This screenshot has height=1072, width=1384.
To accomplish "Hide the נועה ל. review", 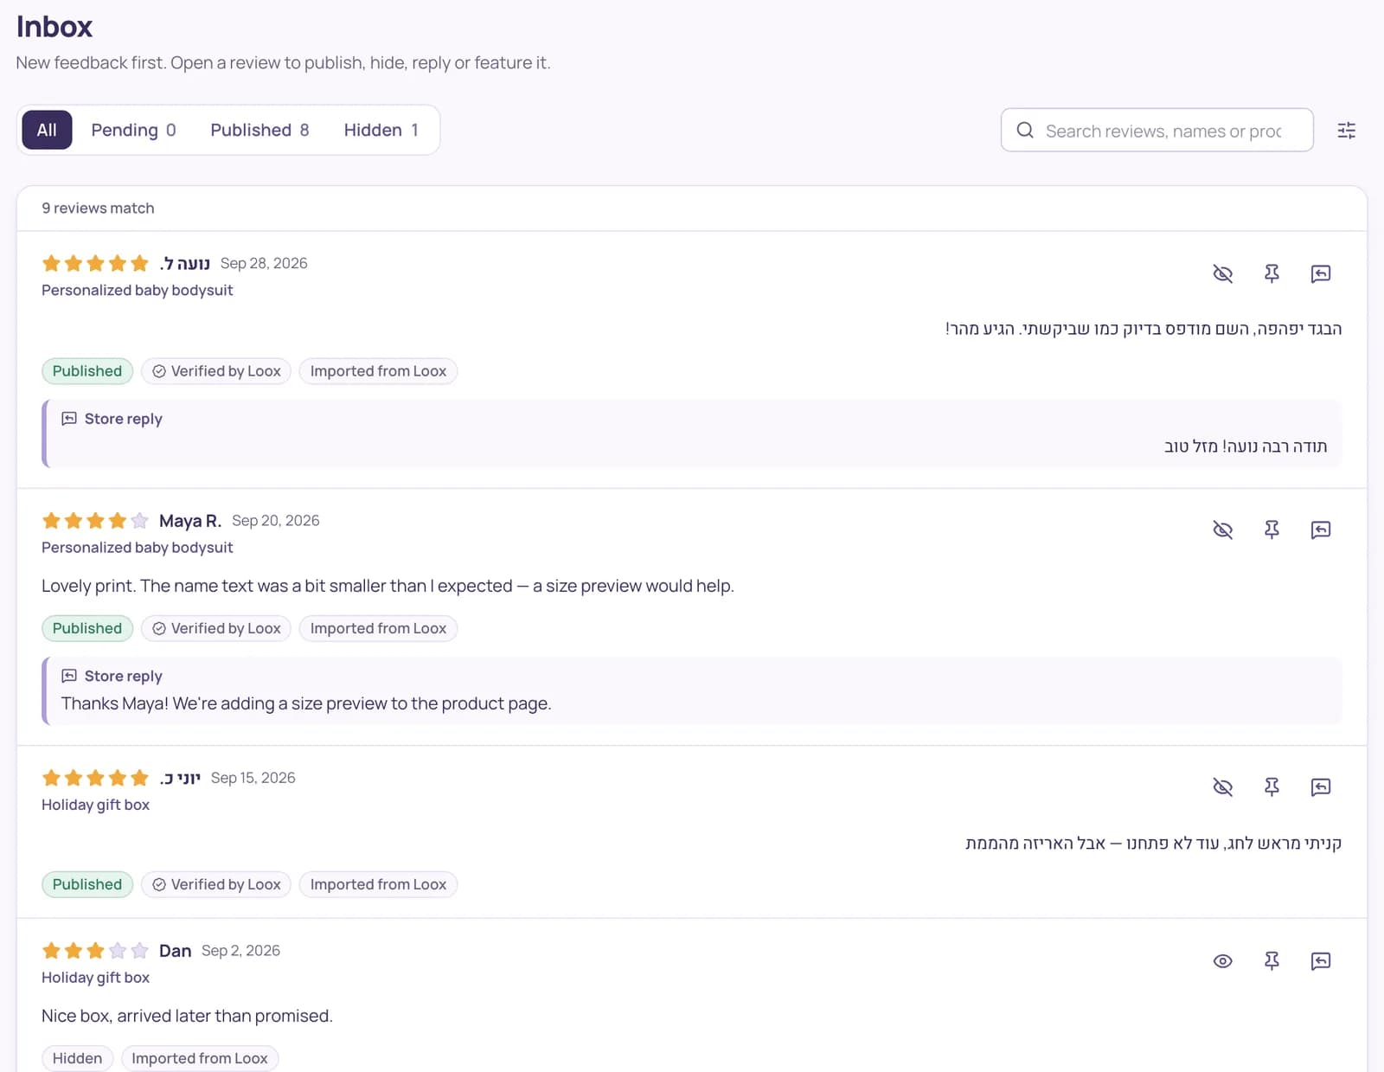I will pos(1222,274).
